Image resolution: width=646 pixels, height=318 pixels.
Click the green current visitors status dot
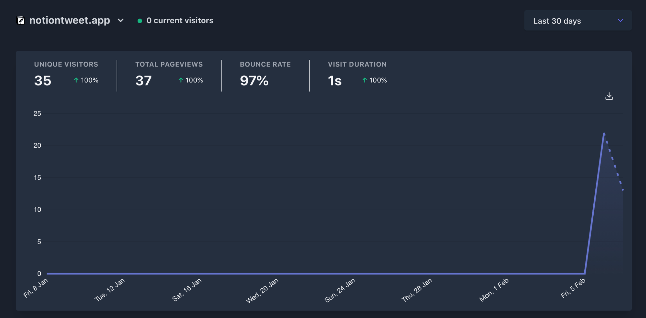click(x=140, y=21)
